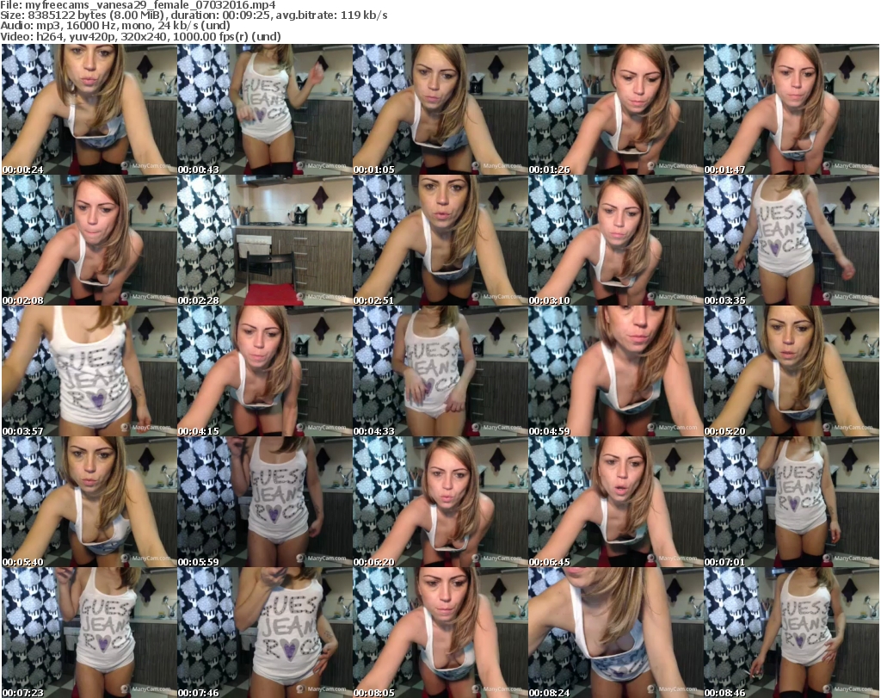The height and width of the screenshot is (698, 881).
Task: Open the frame stamped 00:08:24
Action: click(615, 633)
